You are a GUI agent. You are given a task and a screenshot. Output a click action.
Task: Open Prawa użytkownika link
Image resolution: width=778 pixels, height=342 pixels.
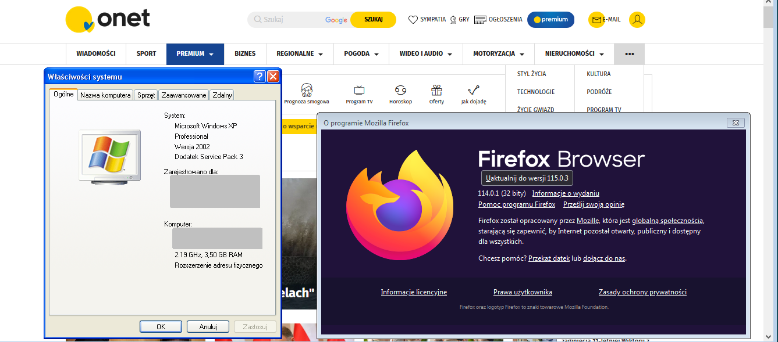pos(523,292)
